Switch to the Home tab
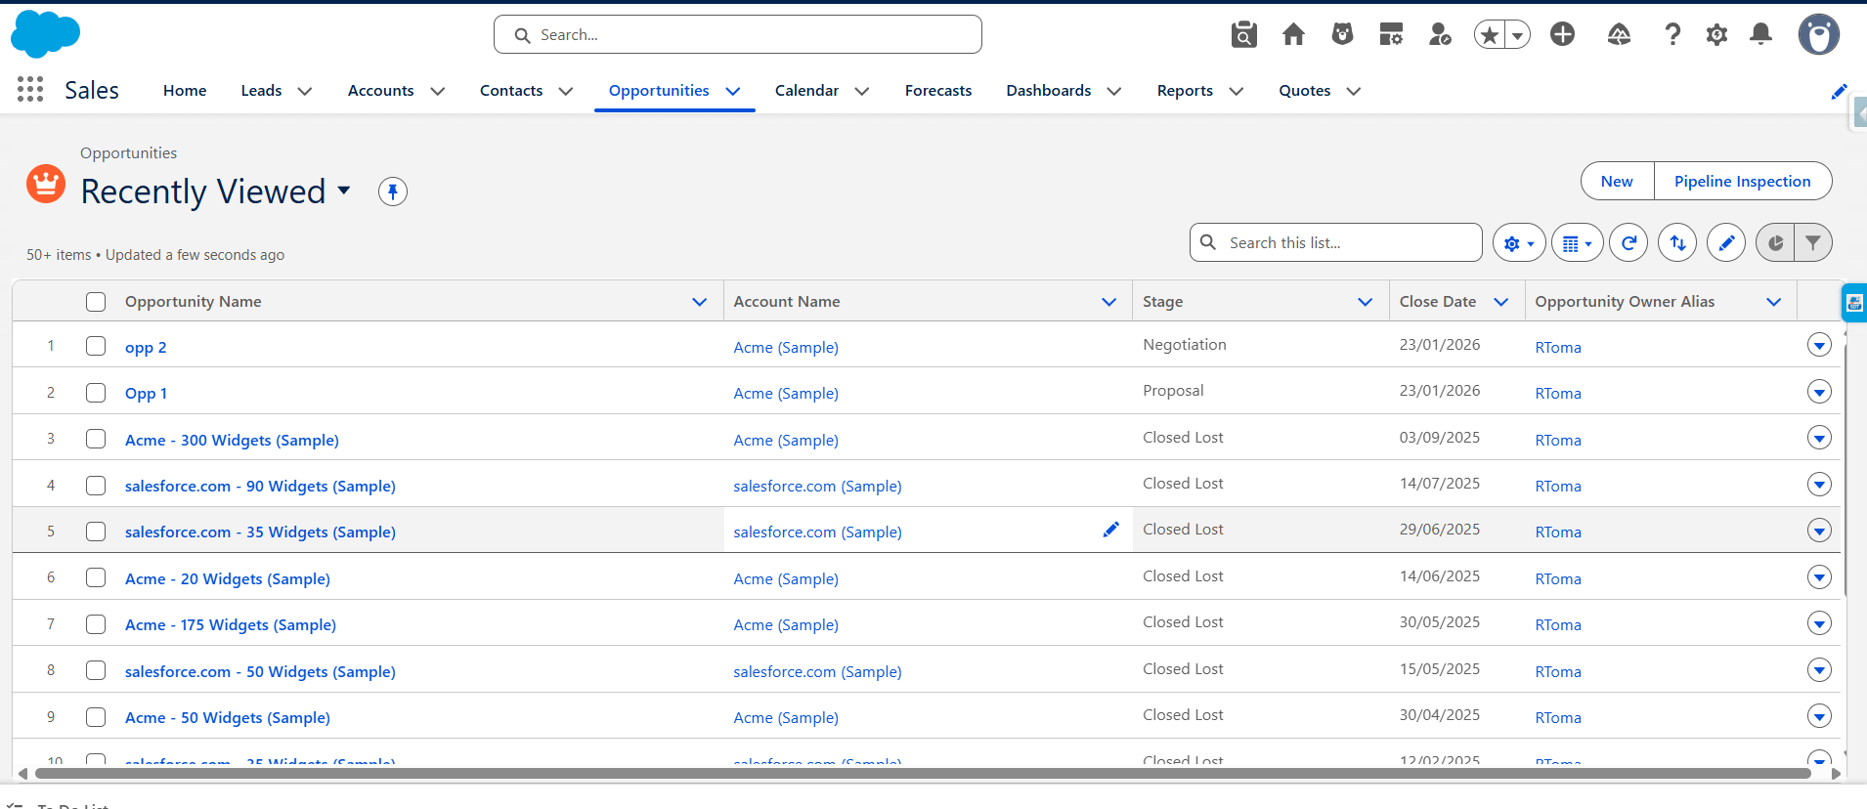This screenshot has width=1867, height=809. [x=185, y=91]
